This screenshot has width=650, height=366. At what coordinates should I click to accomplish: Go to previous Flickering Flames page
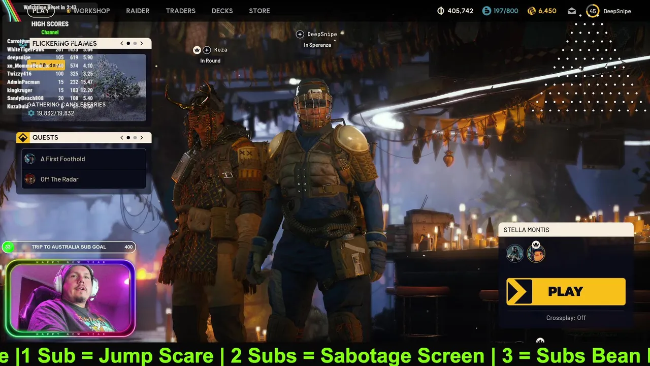pyautogui.click(x=122, y=43)
